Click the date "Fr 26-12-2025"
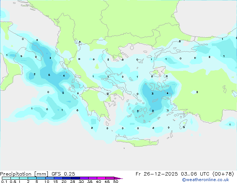237x183 pixels. (157, 174)
